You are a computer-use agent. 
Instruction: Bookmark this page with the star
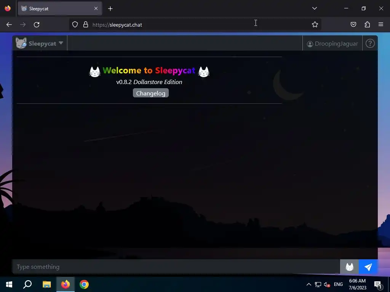tap(315, 25)
